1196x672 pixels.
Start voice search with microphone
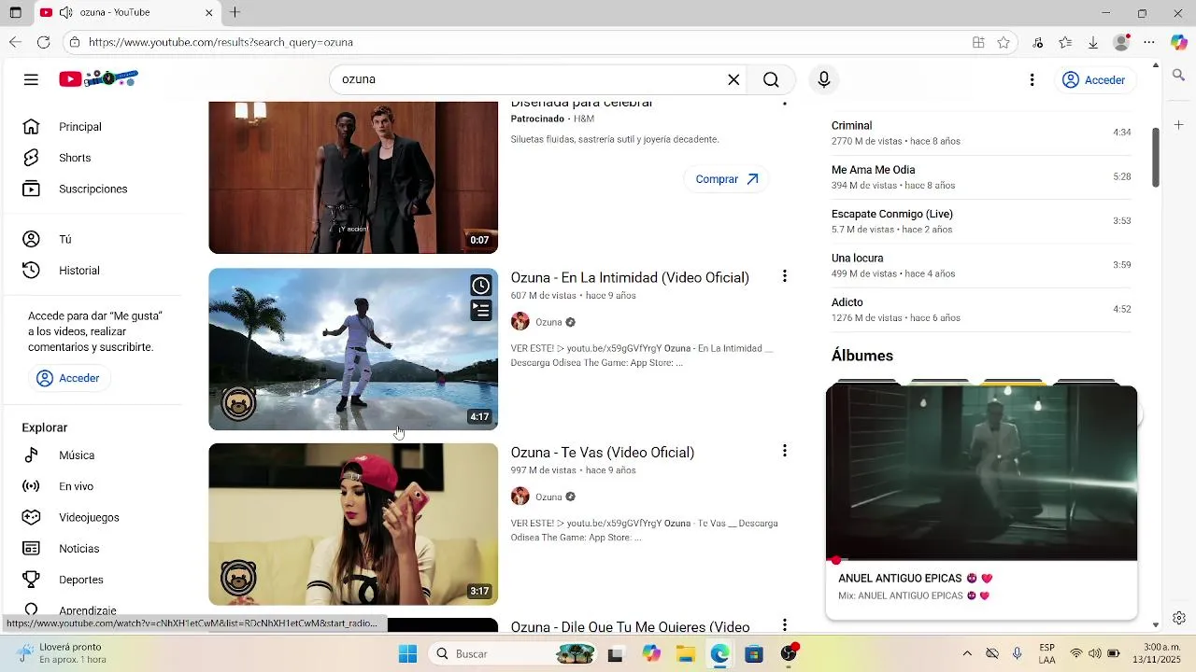click(x=823, y=79)
